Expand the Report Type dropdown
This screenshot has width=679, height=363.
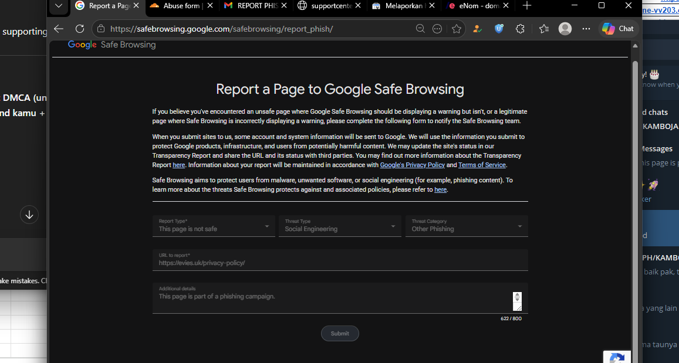click(x=214, y=226)
